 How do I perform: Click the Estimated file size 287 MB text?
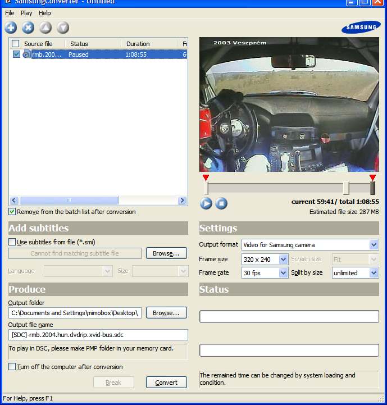click(344, 212)
